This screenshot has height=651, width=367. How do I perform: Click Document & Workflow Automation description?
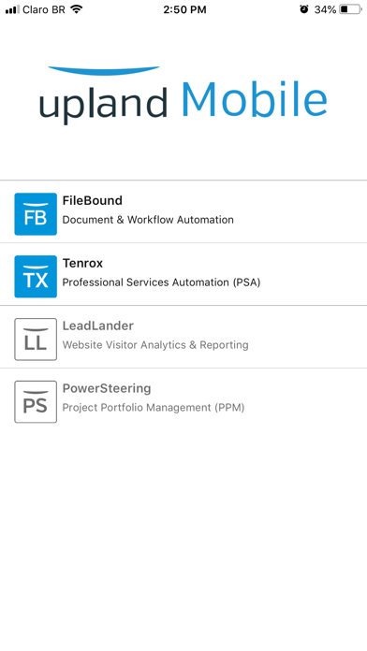click(148, 220)
